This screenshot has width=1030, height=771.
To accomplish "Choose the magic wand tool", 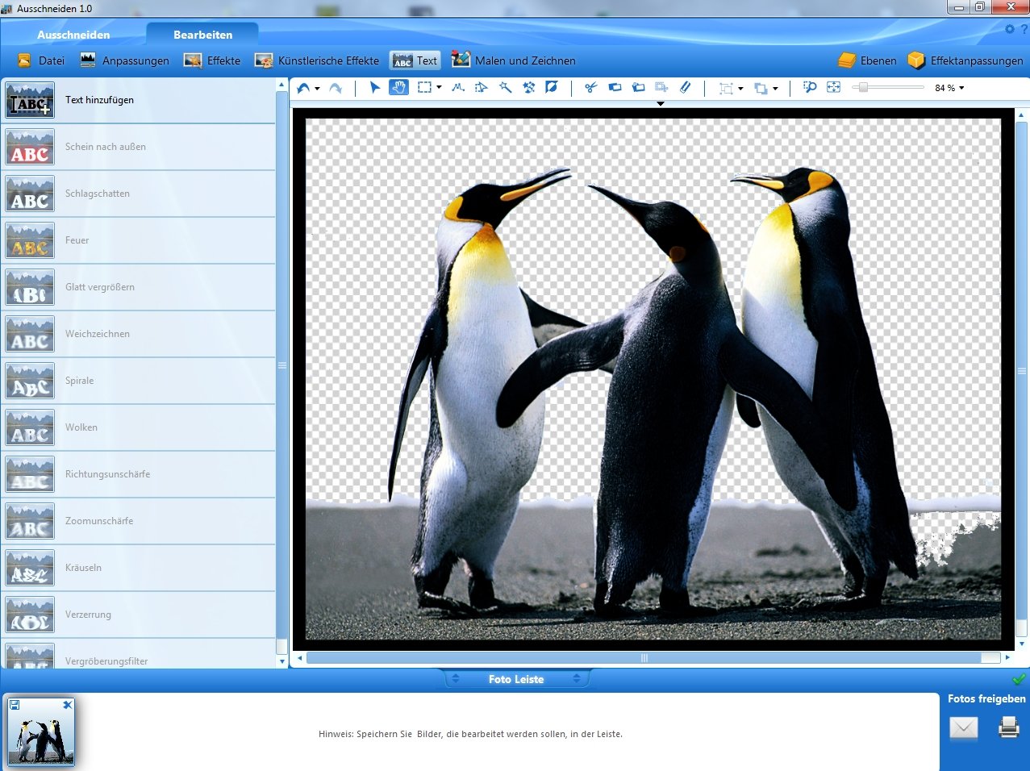I will tap(505, 87).
